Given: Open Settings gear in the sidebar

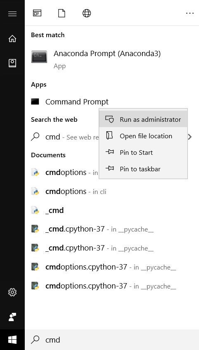Looking at the screenshot, I should (x=12, y=292).
